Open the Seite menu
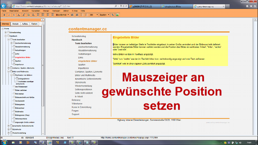 point(4,11)
